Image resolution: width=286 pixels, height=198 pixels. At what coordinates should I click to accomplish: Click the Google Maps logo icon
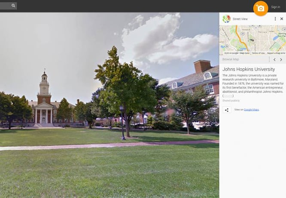point(227,19)
